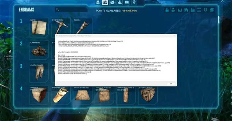The image size is (232, 121).
Task: Select the Cloth Pants engram tile
Action: [39, 73]
